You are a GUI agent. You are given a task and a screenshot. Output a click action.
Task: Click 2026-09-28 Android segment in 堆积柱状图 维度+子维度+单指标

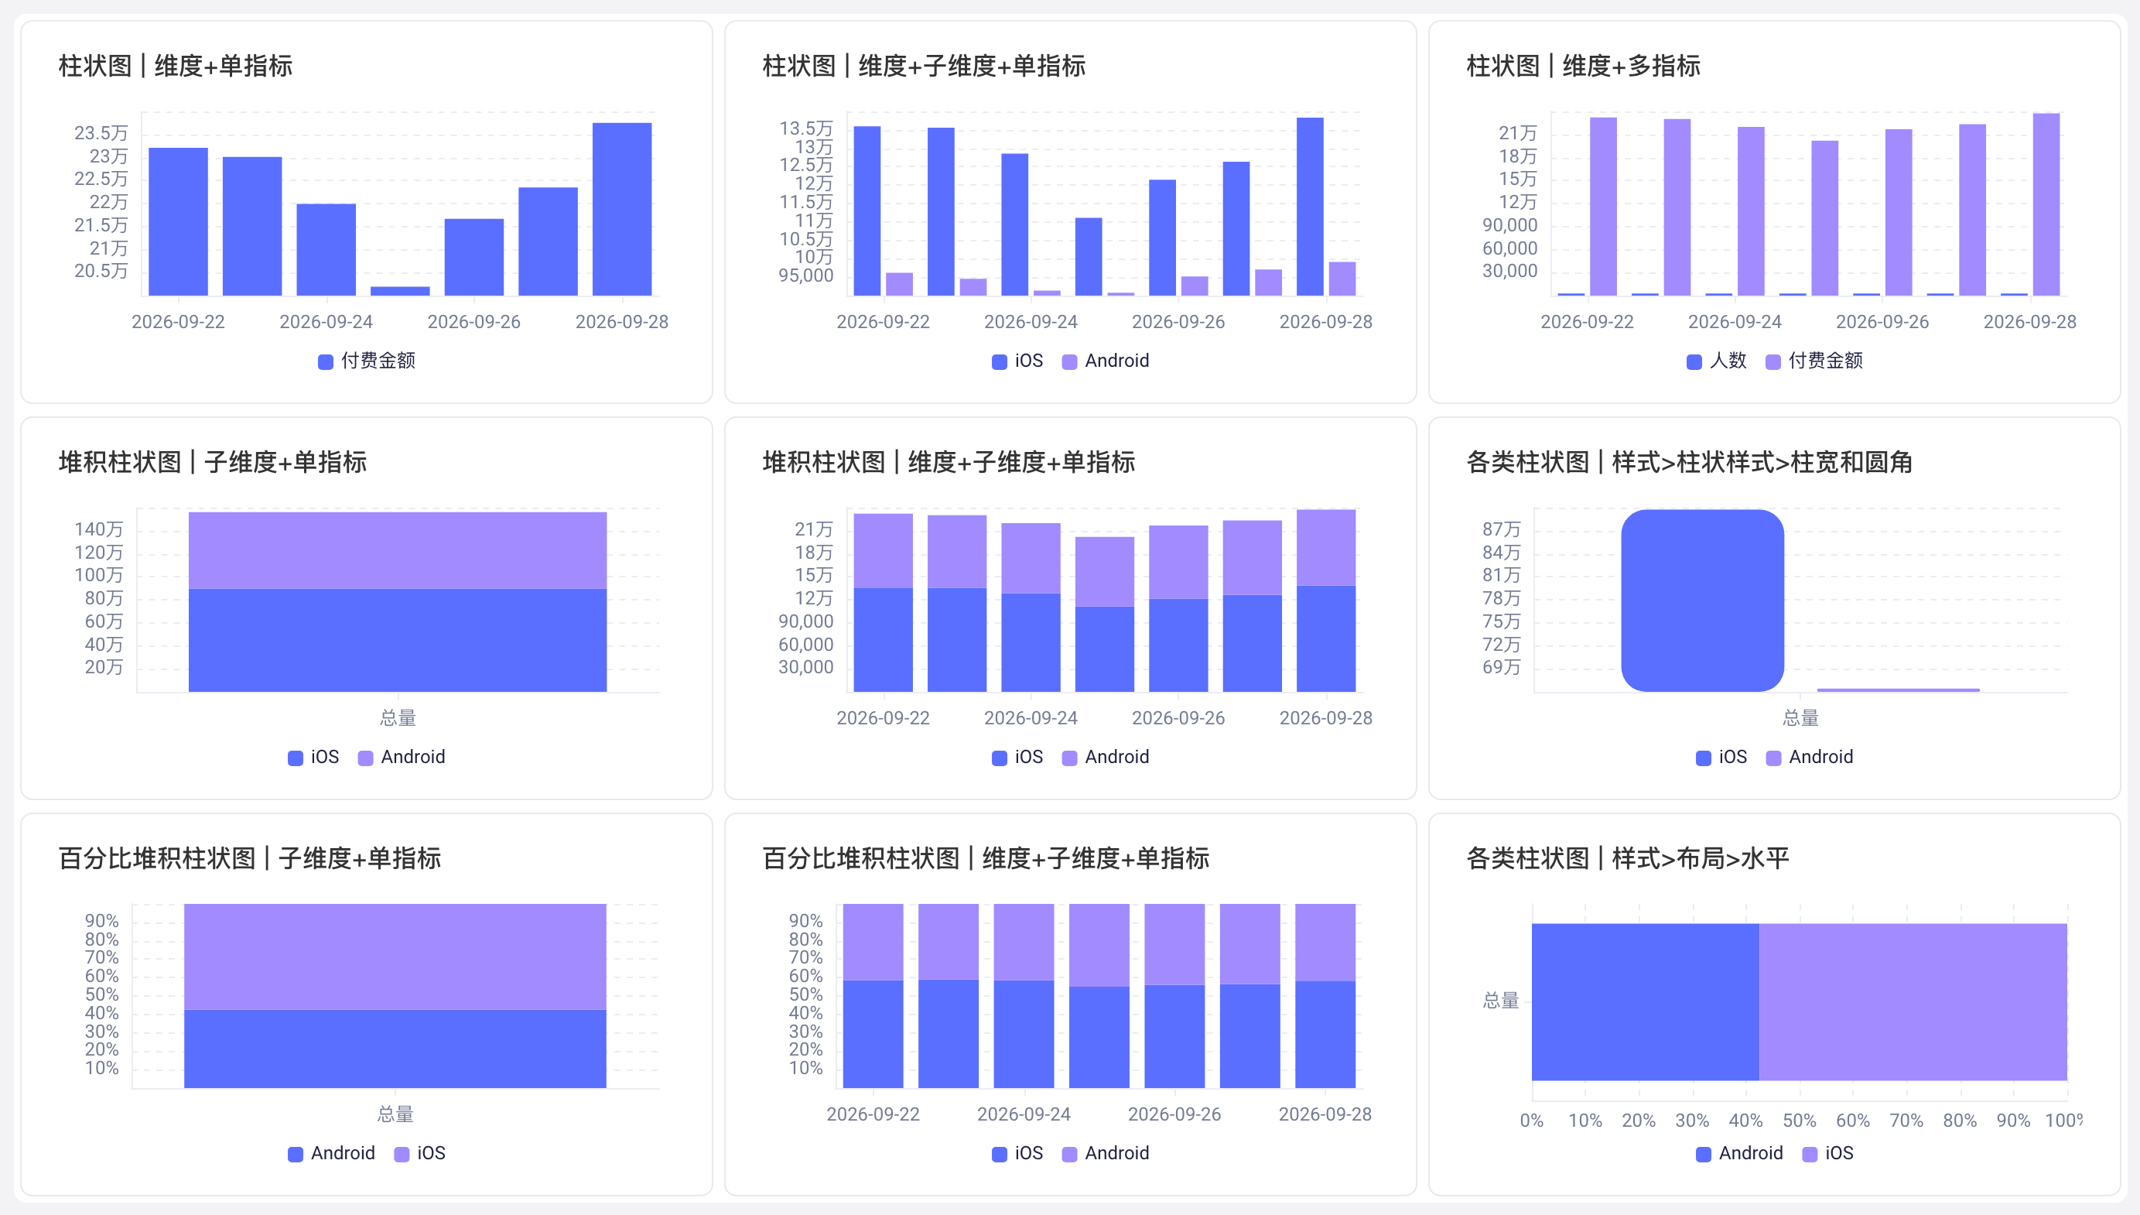(1326, 547)
